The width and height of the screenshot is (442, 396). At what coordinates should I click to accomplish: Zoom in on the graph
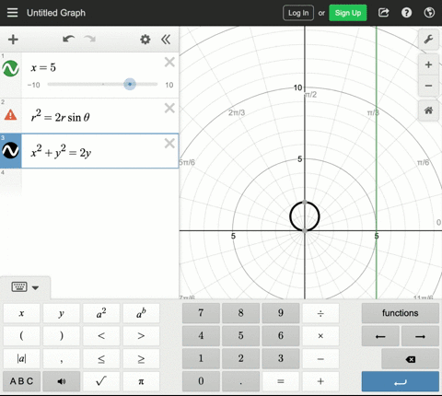428,64
